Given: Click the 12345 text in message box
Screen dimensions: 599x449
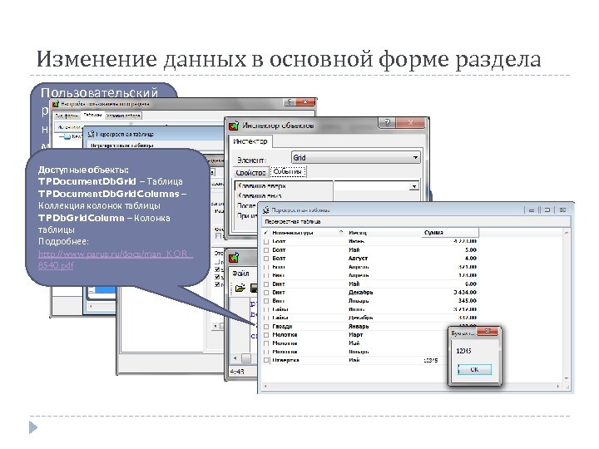Looking at the screenshot, I should point(463,351).
